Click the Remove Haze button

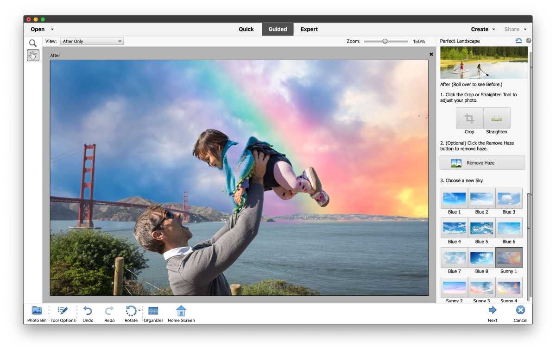482,162
